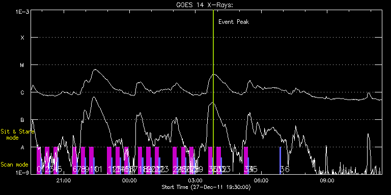Click the green Event Peak vertical line
Image resolution: width=391 pixels, height=195 pixels.
(x=213, y=92)
